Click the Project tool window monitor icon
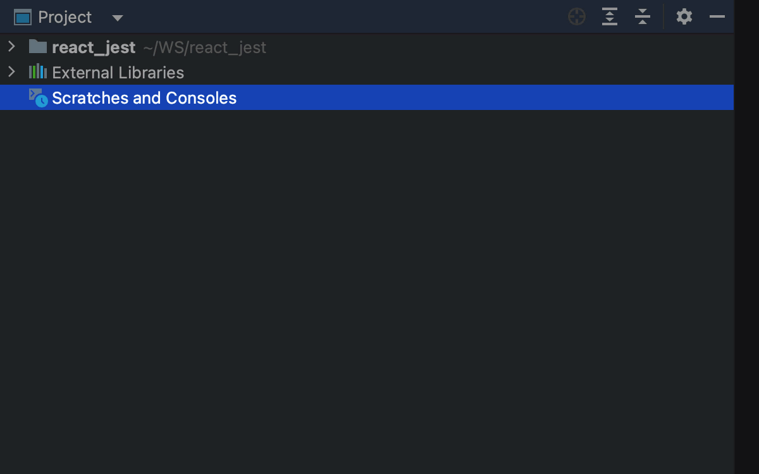 click(24, 17)
